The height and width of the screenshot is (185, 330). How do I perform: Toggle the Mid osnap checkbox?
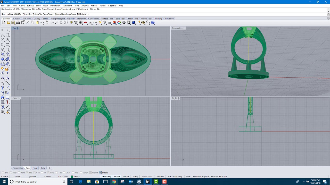tap(27, 173)
